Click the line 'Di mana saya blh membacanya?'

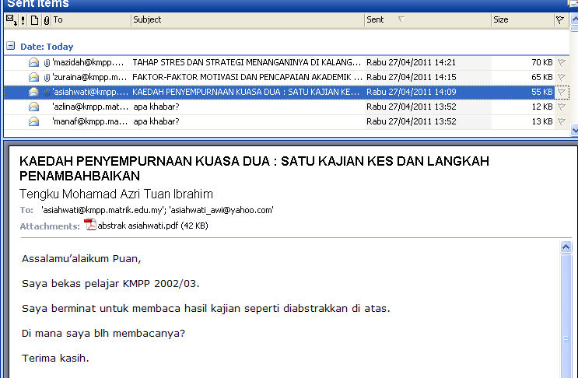click(103, 334)
